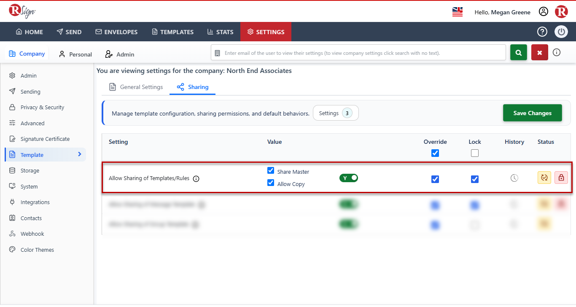Click the power logout icon
Image resolution: width=576 pixels, height=307 pixels.
tap(561, 32)
